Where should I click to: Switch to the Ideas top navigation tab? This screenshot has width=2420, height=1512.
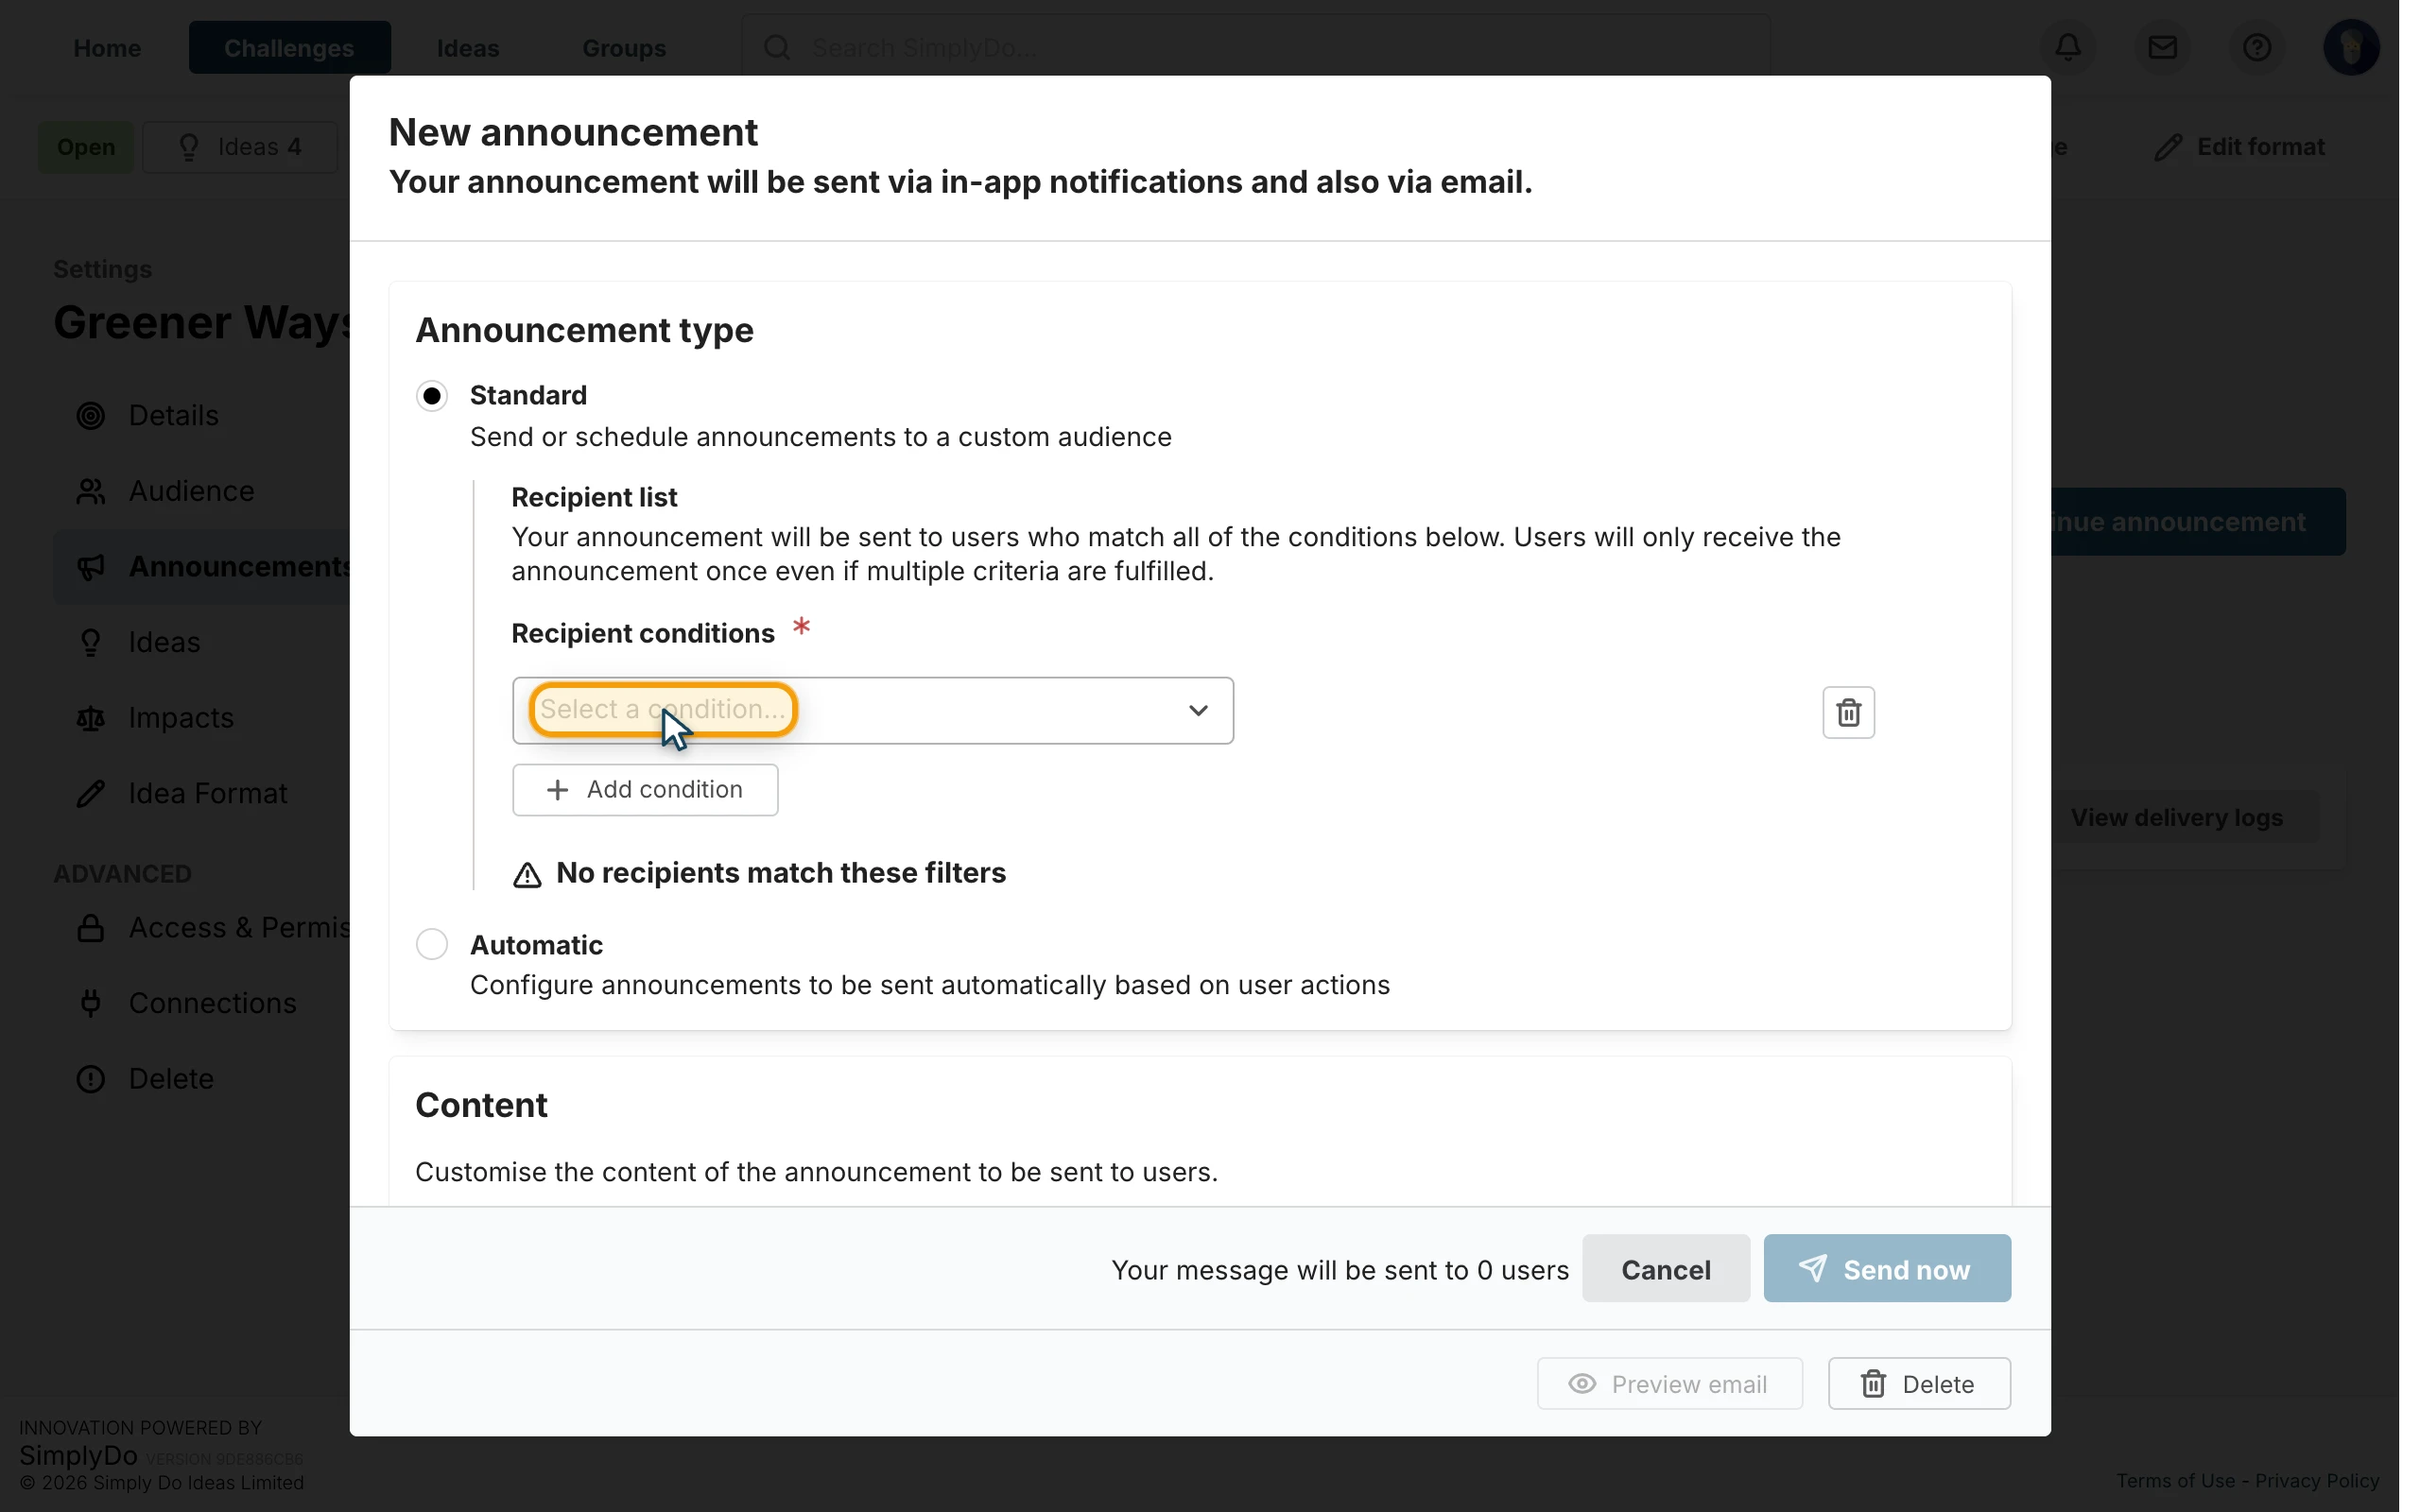pos(467,47)
